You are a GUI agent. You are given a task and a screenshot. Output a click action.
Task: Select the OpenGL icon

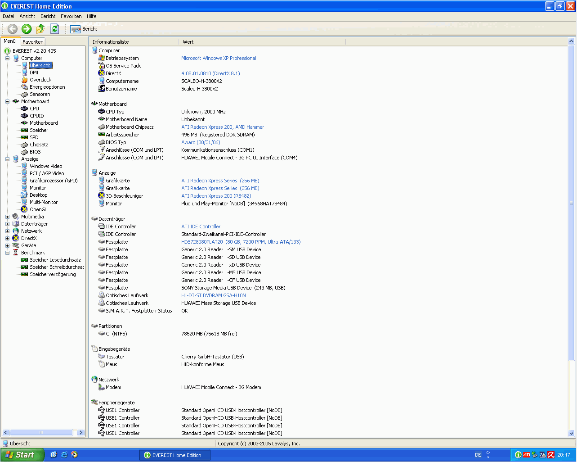click(24, 209)
